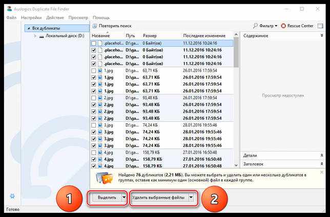Mark the unchecked 4.jpg checkbox
330x217 pixels.
pyautogui.click(x=94, y=153)
